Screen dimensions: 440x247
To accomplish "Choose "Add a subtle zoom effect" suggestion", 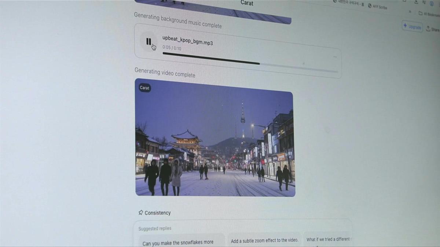I will (264, 240).
